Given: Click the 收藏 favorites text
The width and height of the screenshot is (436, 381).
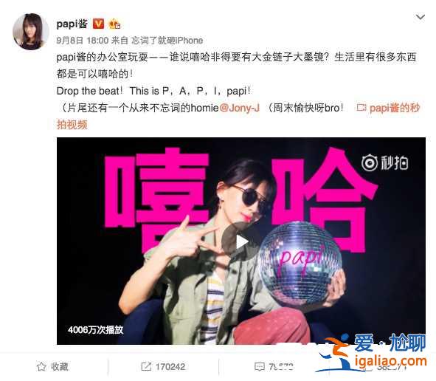Looking at the screenshot, I should tap(60, 366).
